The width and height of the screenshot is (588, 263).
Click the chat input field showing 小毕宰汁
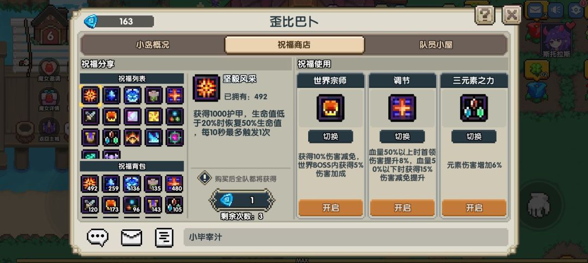(346, 237)
